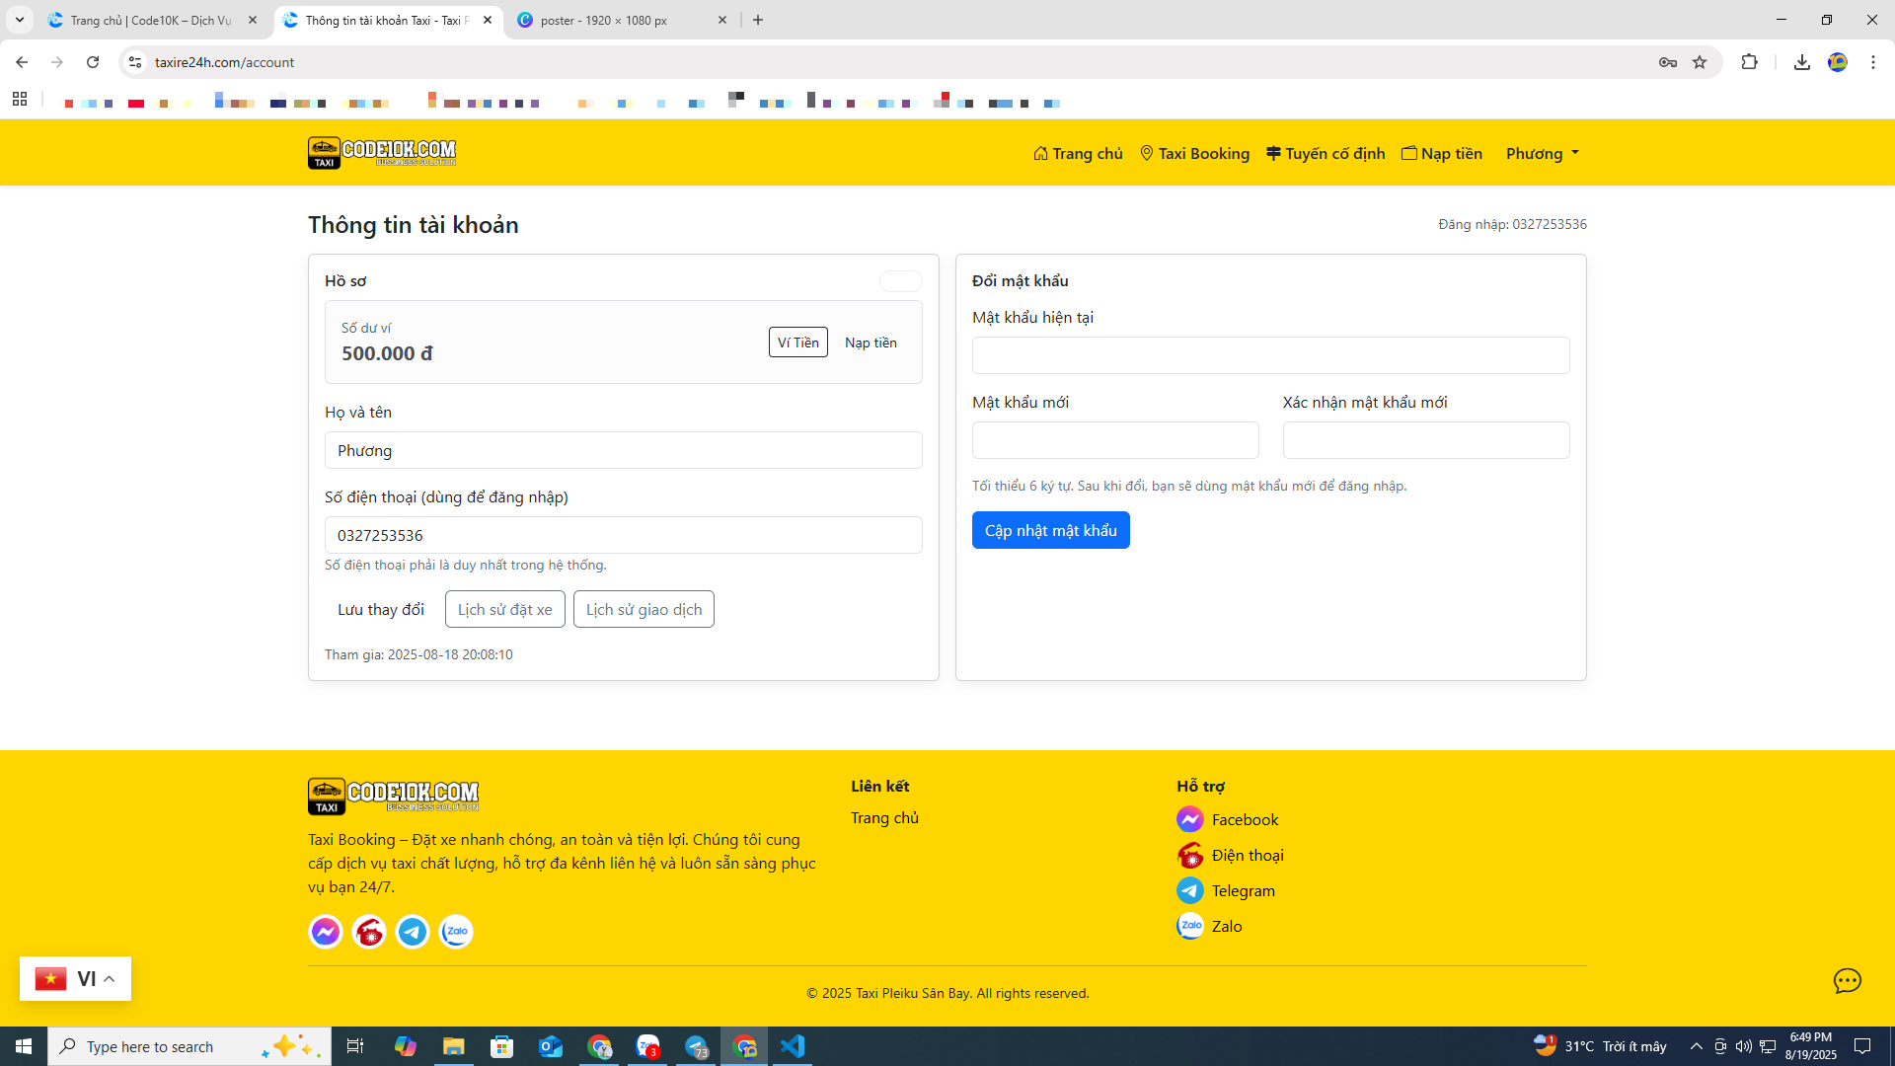Bookmark this page with the star icon
The width and height of the screenshot is (1895, 1066).
[x=1700, y=62]
